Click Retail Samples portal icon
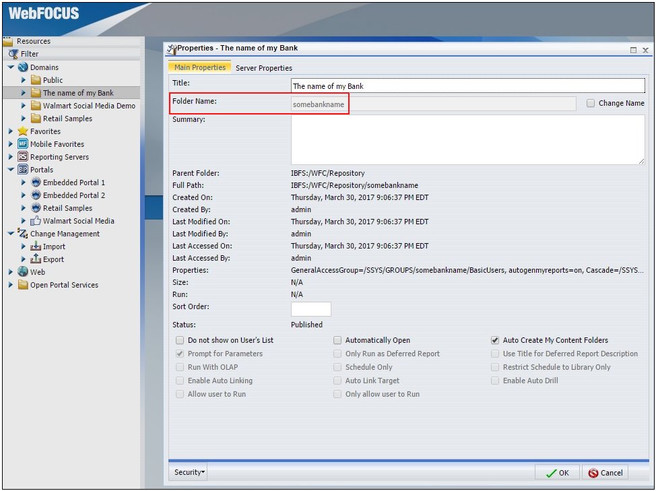This screenshot has width=656, height=491. [36, 208]
